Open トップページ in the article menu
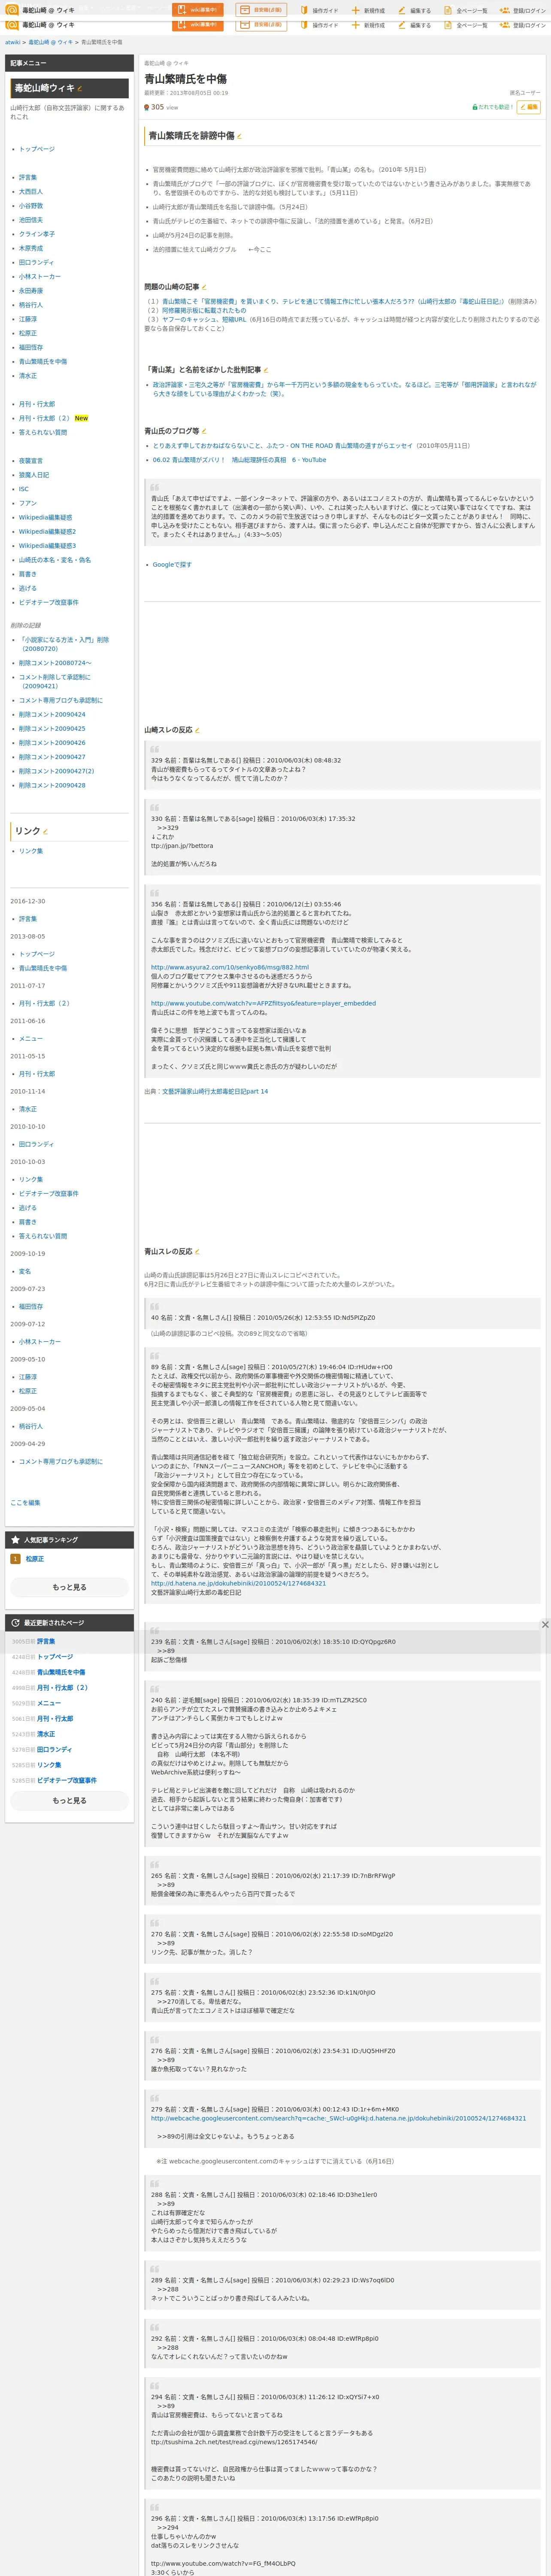The width and height of the screenshot is (551, 2576). tap(37, 149)
